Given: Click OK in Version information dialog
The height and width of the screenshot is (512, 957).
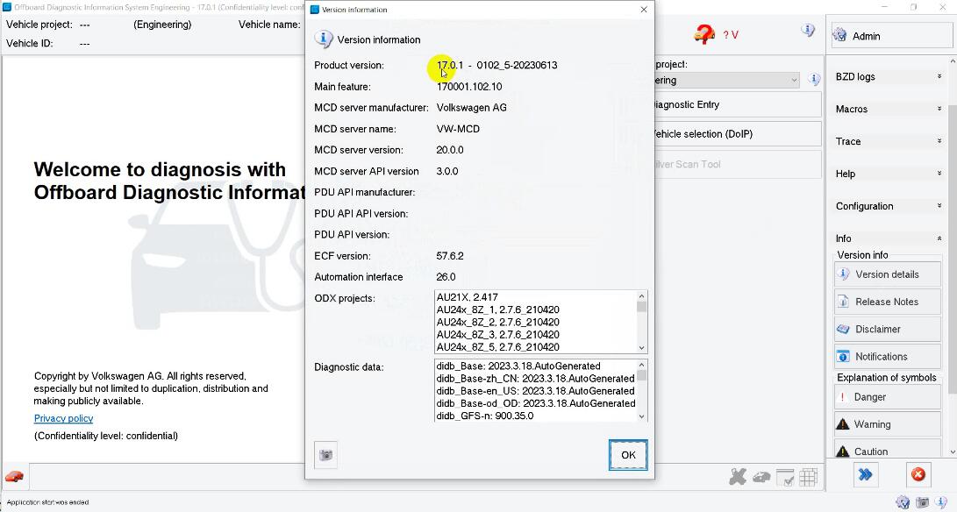Looking at the screenshot, I should [x=628, y=455].
